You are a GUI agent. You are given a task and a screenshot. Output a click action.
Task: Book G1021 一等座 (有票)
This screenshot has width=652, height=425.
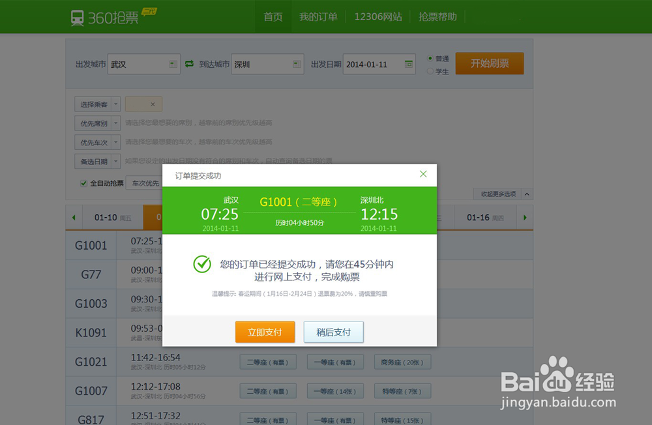coord(336,362)
